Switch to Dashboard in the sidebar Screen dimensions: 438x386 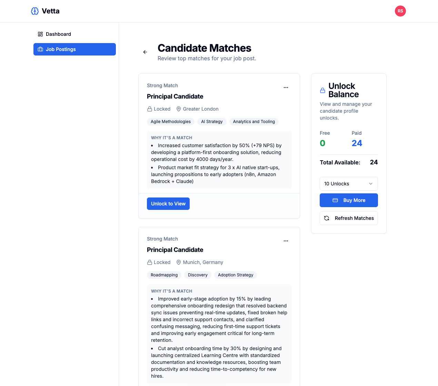tap(58, 34)
